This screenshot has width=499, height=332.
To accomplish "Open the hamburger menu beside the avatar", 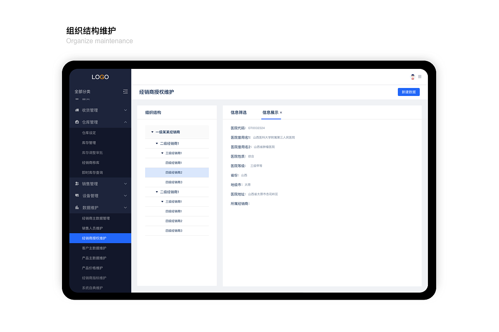I will click(x=420, y=77).
